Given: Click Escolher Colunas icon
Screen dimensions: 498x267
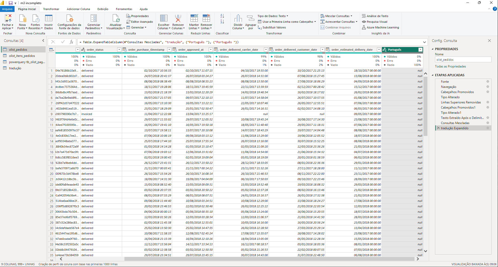Looking at the screenshot, I should pos(164,19).
